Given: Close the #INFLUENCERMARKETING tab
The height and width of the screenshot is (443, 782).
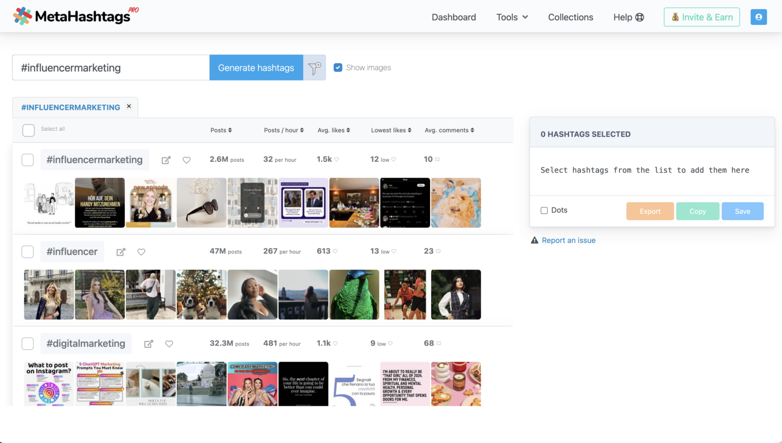Looking at the screenshot, I should (129, 106).
